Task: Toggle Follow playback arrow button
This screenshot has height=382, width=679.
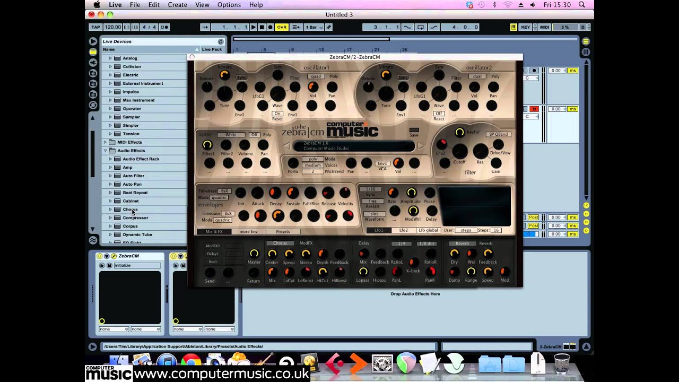Action: pos(205,27)
